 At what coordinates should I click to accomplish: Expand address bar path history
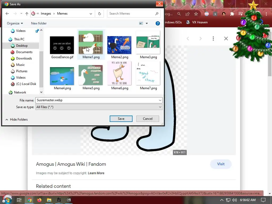[91, 14]
